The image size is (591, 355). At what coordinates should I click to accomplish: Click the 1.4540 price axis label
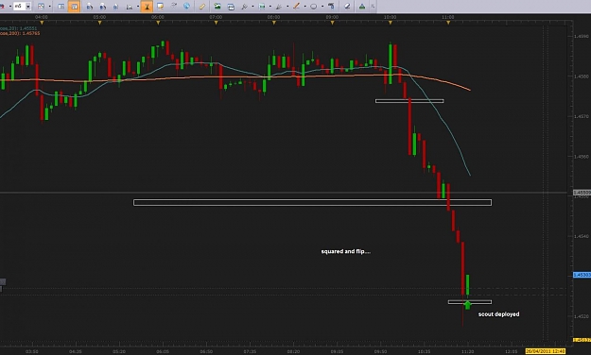tap(581, 236)
